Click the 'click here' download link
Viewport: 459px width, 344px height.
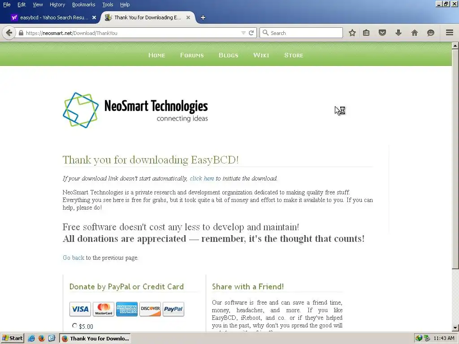tap(202, 178)
